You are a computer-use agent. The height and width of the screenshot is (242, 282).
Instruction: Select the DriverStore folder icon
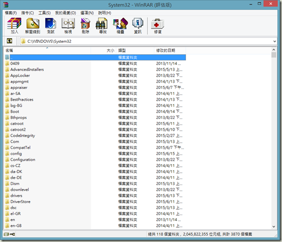[7, 201]
